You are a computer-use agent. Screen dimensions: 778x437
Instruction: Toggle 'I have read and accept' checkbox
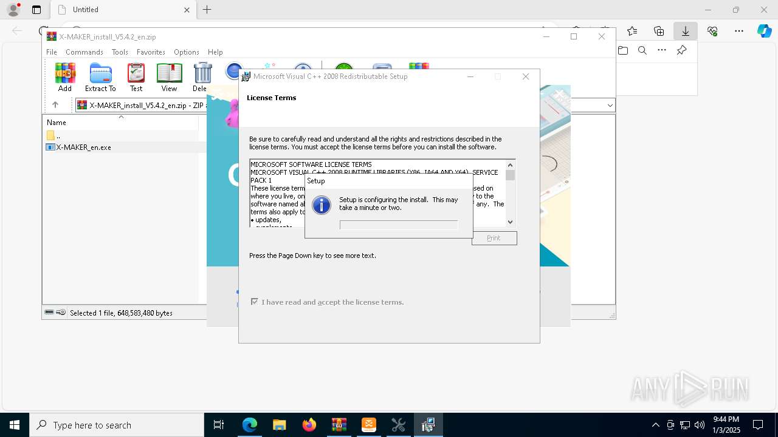click(x=255, y=302)
